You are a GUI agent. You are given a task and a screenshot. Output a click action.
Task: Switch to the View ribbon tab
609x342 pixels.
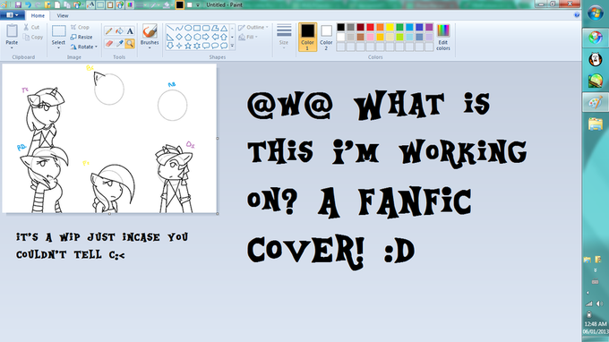(x=63, y=15)
